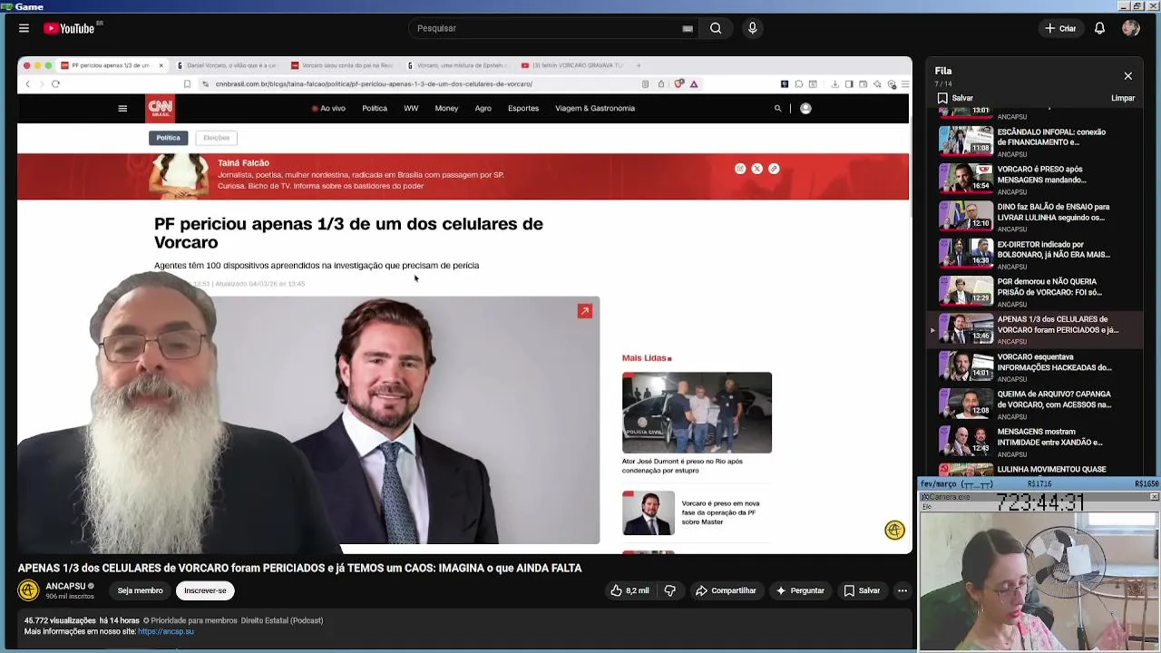Screen dimensions: 1161x653
Task: Open the on-screen keyboard in search box
Action: (x=688, y=28)
